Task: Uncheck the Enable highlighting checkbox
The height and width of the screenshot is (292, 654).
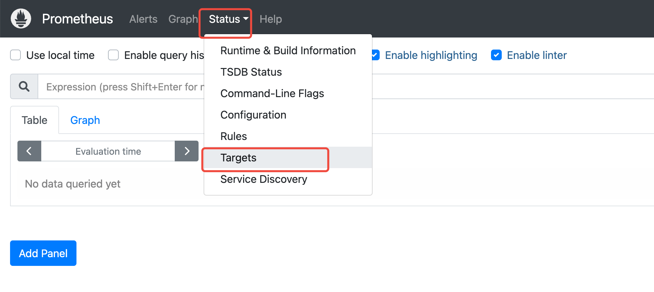Action: (x=376, y=55)
